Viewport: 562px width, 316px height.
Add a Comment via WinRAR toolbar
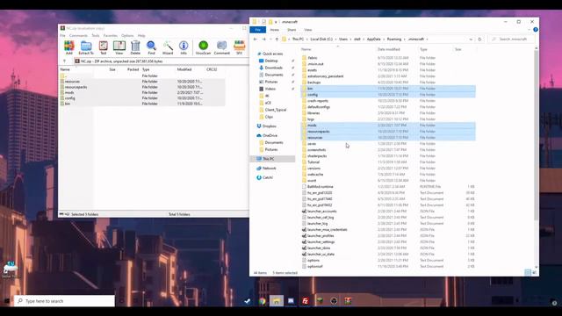(222, 47)
